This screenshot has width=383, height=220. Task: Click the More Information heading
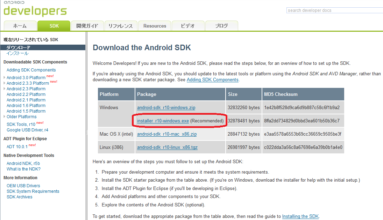coord(21,178)
